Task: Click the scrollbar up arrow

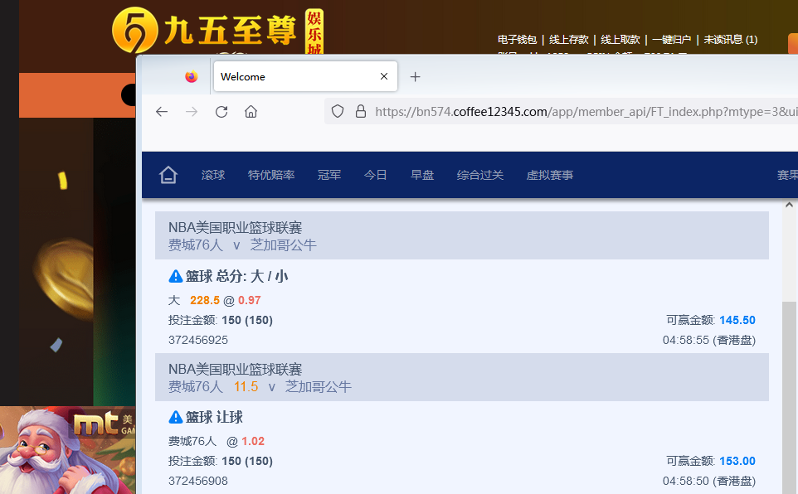Action: [790, 205]
